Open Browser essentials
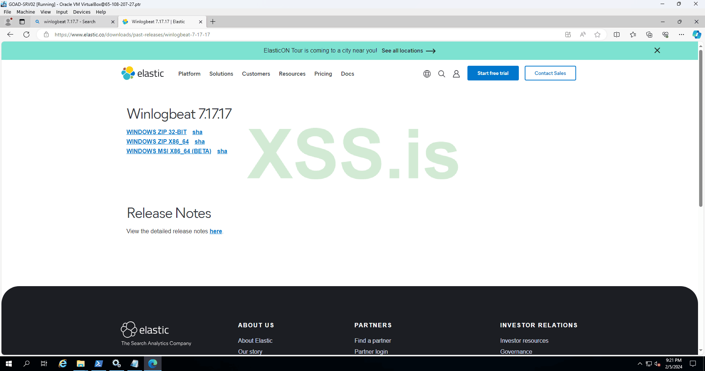The width and height of the screenshot is (705, 371). pos(665,35)
